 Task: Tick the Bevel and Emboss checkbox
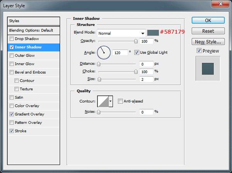pyautogui.click(x=12, y=72)
